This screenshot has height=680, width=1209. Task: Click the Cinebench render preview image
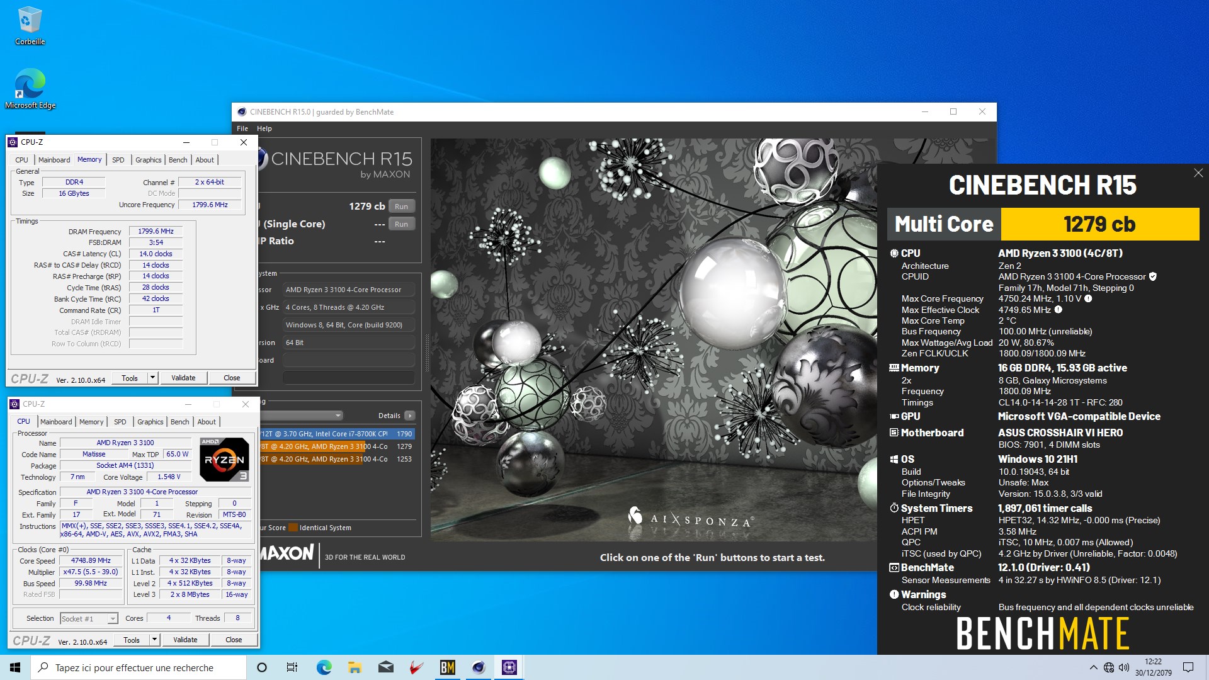654,340
